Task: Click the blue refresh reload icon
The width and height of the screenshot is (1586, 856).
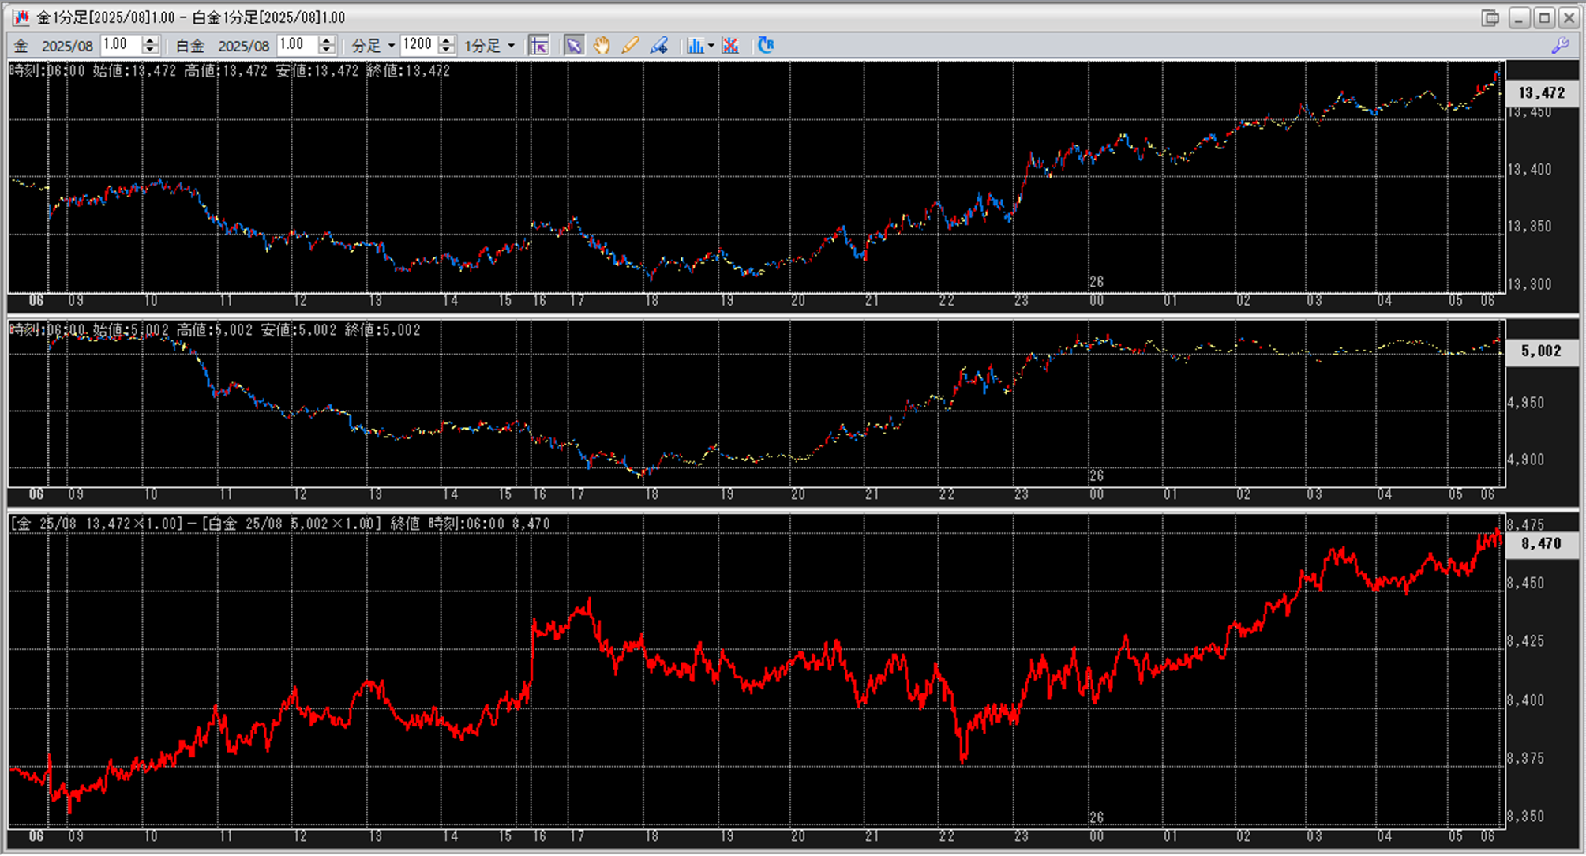Action: (765, 45)
